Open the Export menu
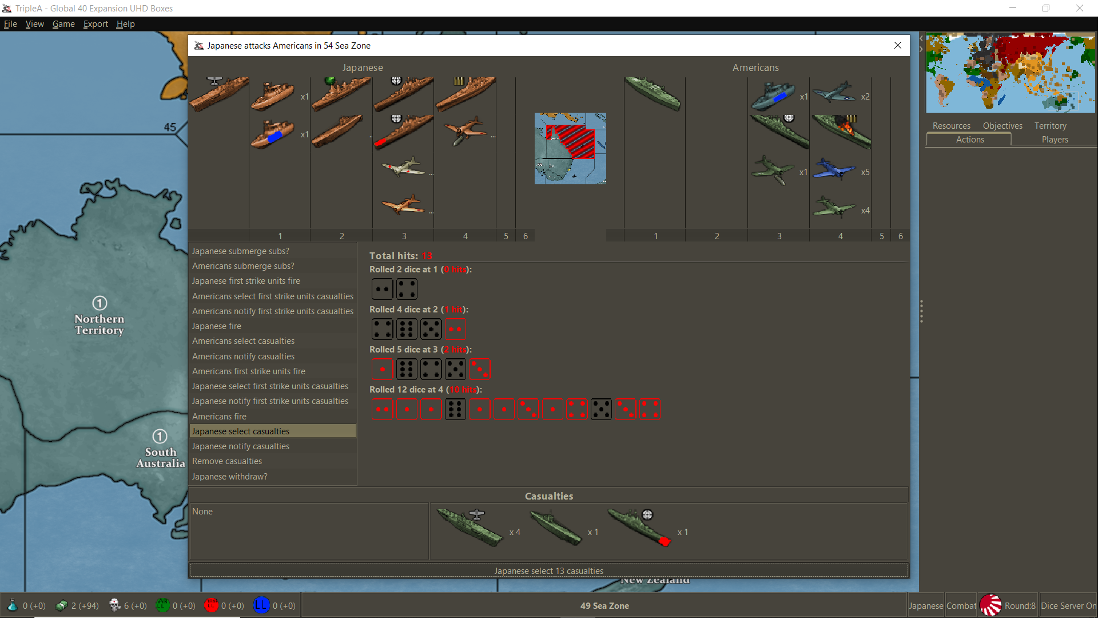This screenshot has height=618, width=1098. 96,24
